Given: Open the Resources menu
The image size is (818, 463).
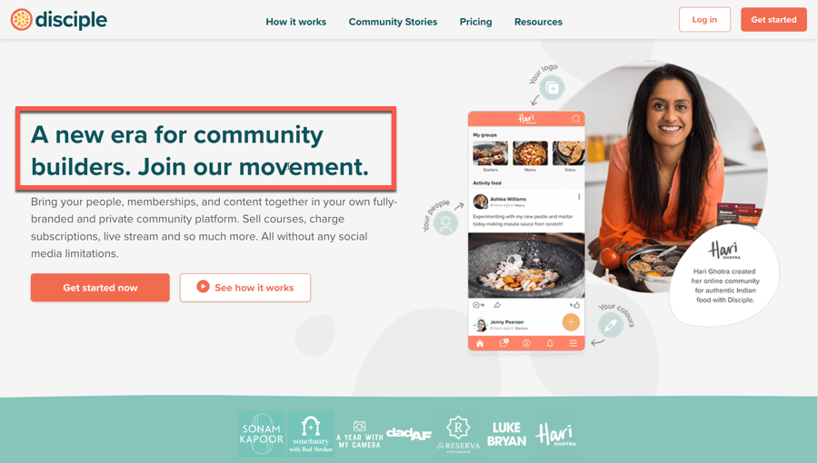Looking at the screenshot, I should pyautogui.click(x=538, y=22).
